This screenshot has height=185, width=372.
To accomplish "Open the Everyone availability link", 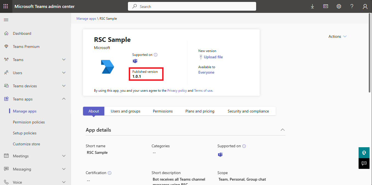I will [x=206, y=72].
